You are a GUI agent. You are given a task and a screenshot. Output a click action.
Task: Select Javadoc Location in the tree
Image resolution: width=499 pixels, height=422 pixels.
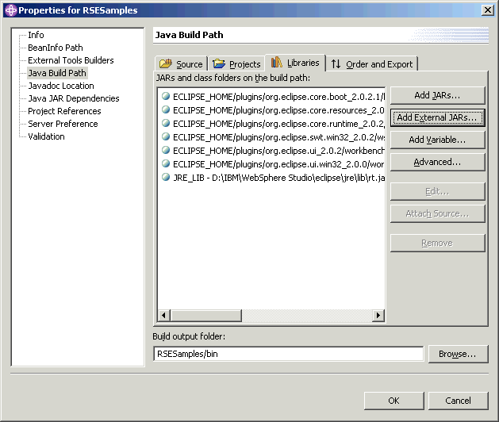click(x=60, y=86)
